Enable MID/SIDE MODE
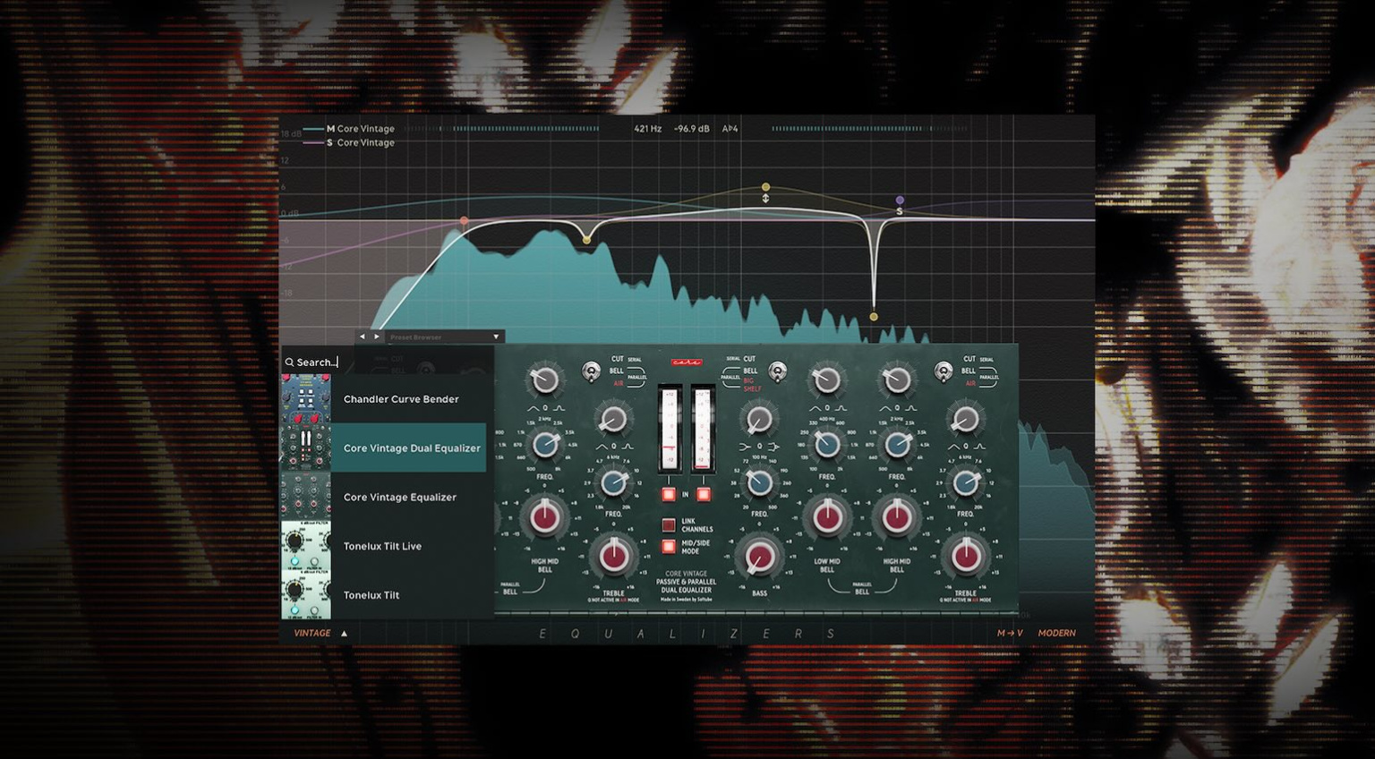 coord(668,546)
